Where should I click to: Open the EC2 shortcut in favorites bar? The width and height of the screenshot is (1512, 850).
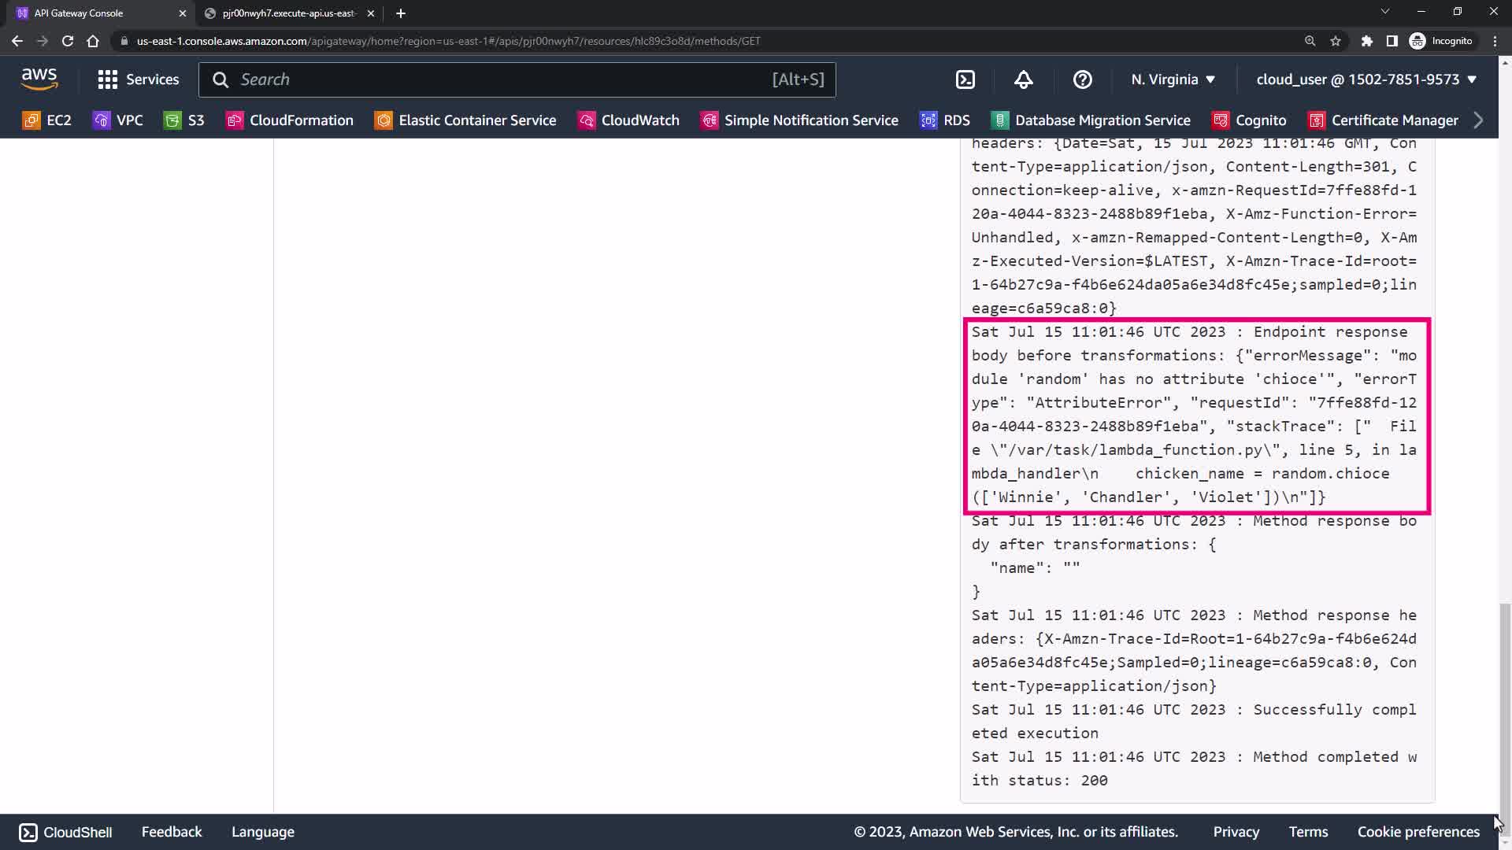point(47,120)
